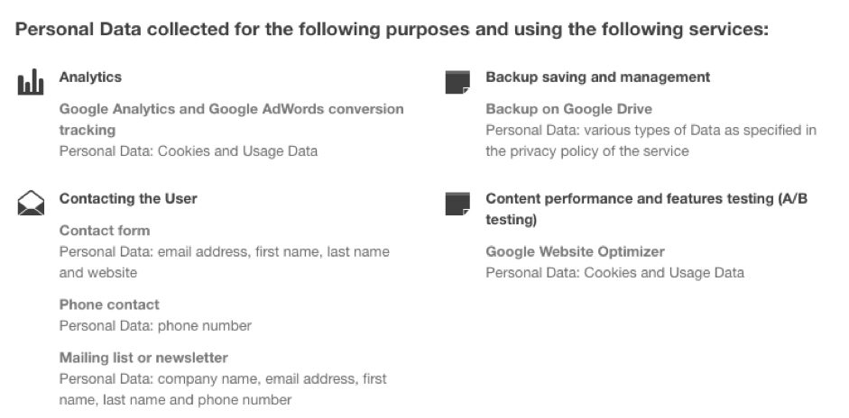
Task: Click the Content performance testing note icon
Action: pos(457,204)
